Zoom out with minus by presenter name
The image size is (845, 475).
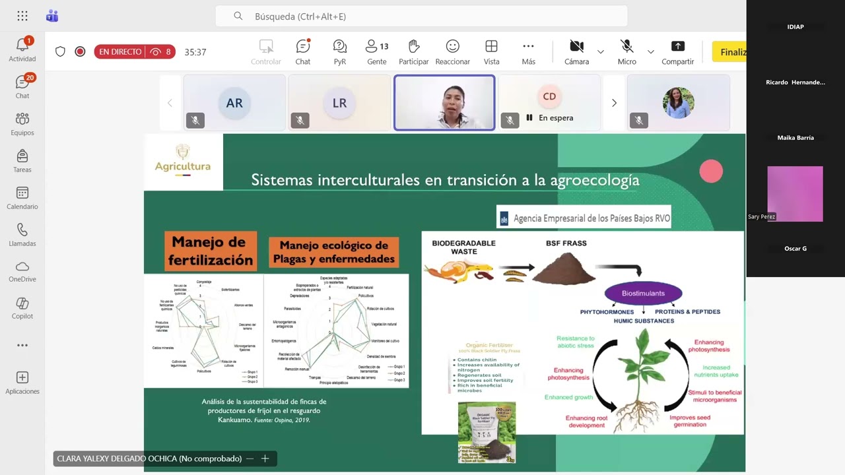(x=250, y=459)
